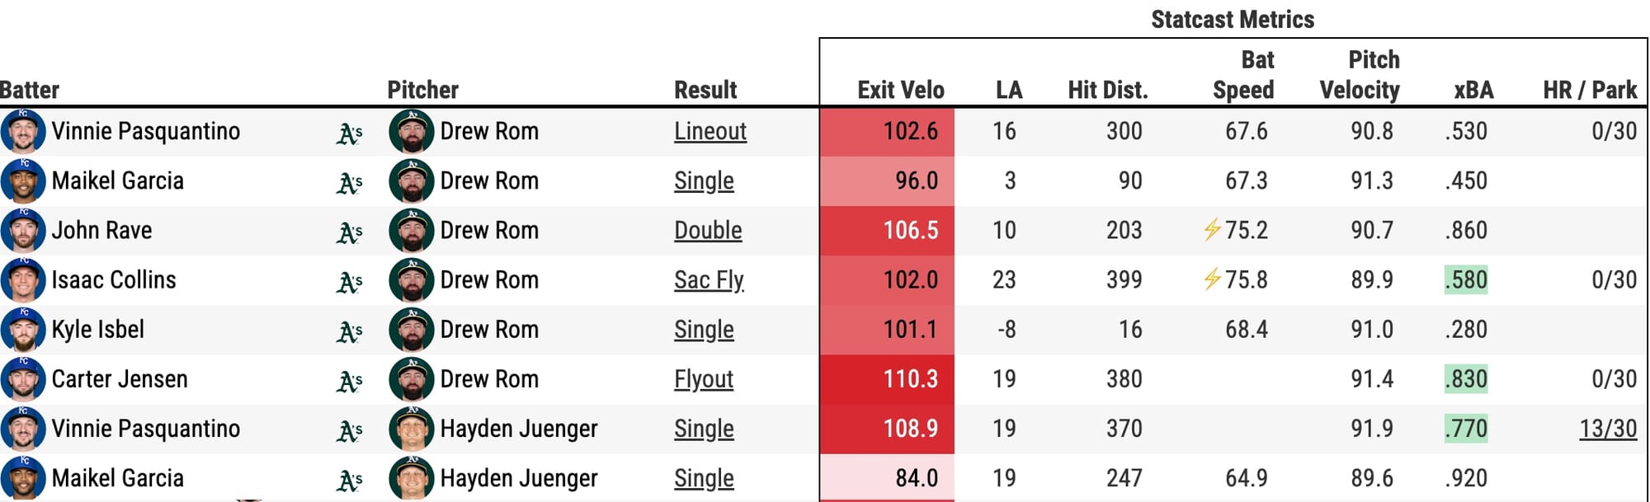Click the Batter column header
The width and height of the screenshot is (1650, 502).
[x=30, y=90]
